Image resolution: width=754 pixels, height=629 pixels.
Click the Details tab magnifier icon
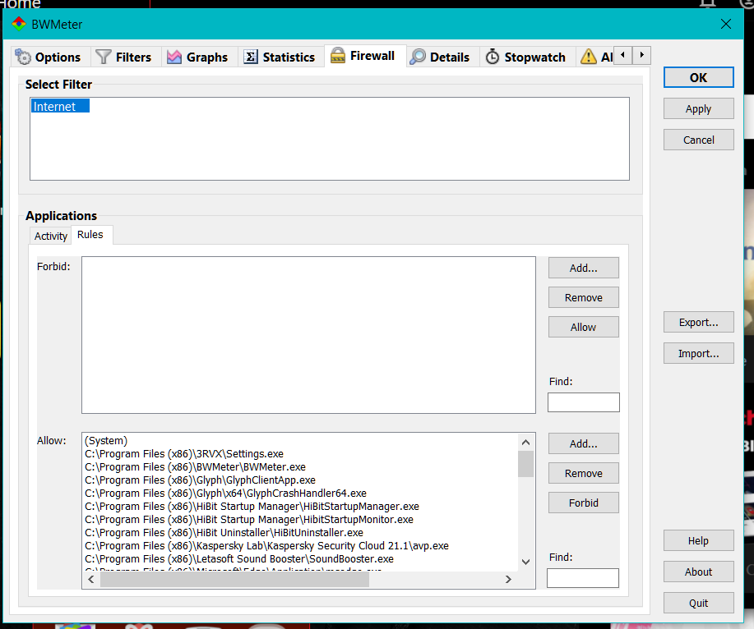418,57
